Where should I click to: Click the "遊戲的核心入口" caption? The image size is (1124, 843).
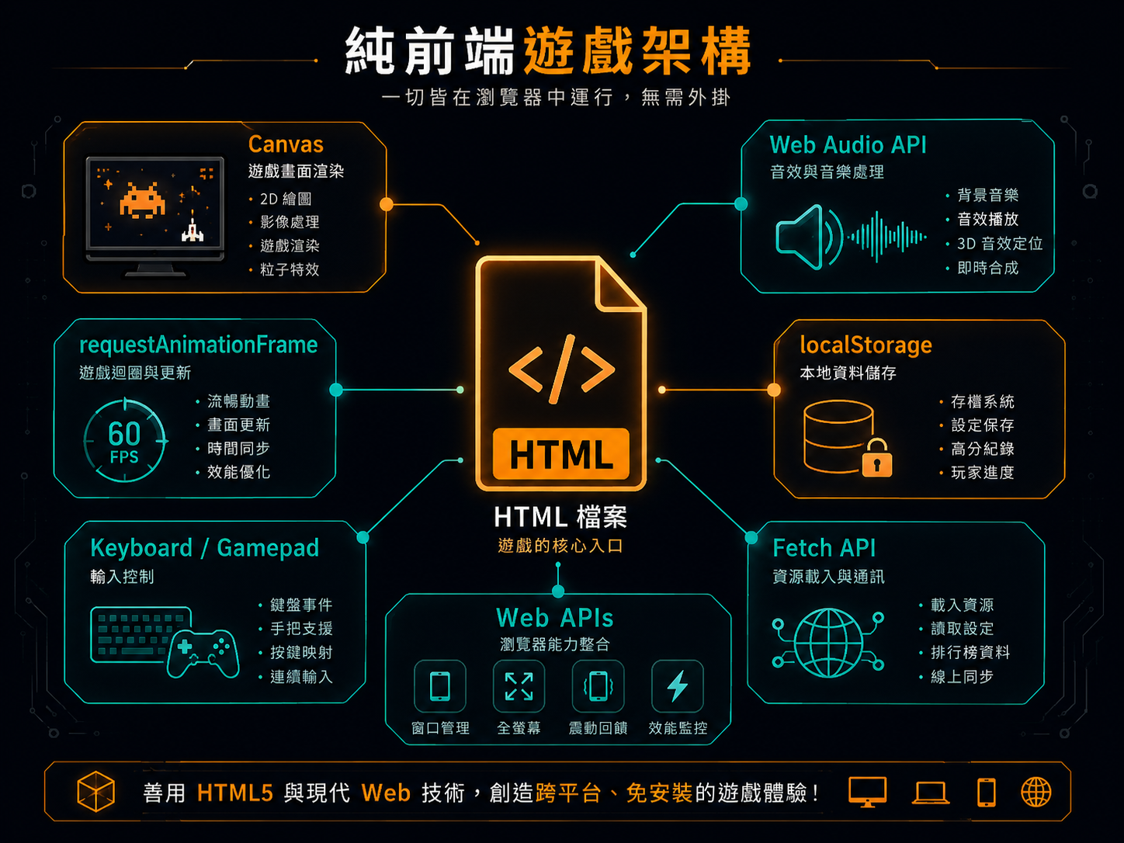tap(560, 546)
